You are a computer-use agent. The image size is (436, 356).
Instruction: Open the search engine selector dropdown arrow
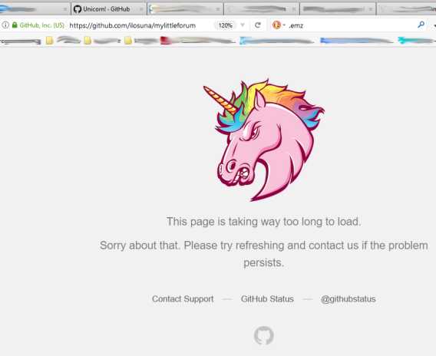(x=284, y=25)
